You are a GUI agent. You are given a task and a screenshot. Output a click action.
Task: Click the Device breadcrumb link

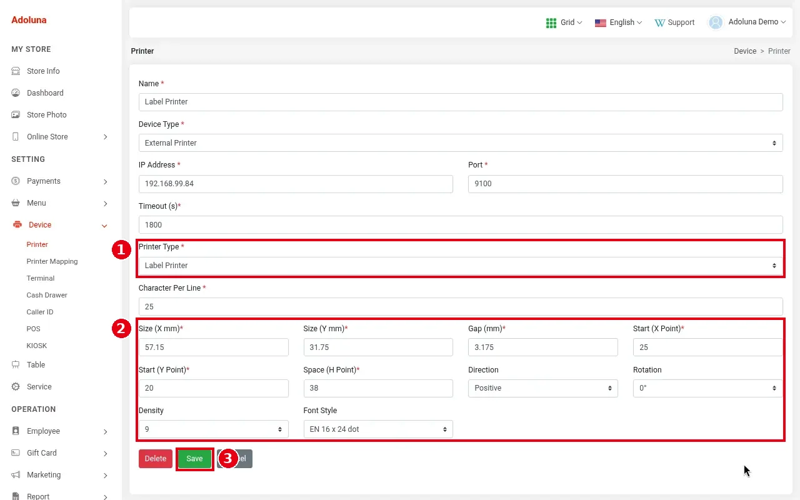[745, 51]
